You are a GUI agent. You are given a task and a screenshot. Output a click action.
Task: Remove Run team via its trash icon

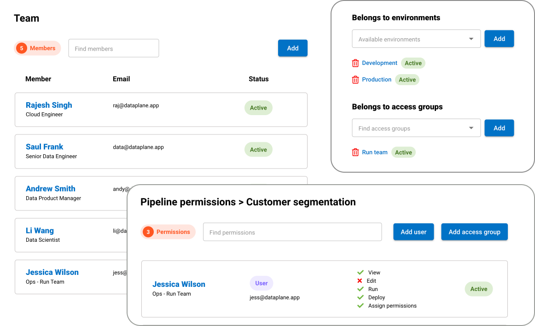click(x=355, y=152)
